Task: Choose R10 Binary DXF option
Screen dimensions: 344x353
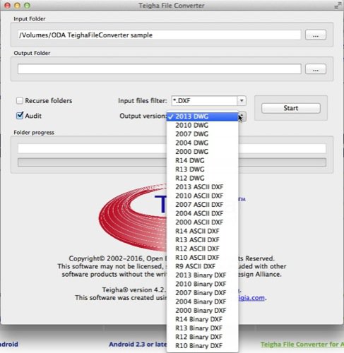Action: tap(203, 346)
